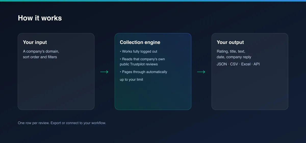Select the 'Your output' card title

point(230,42)
